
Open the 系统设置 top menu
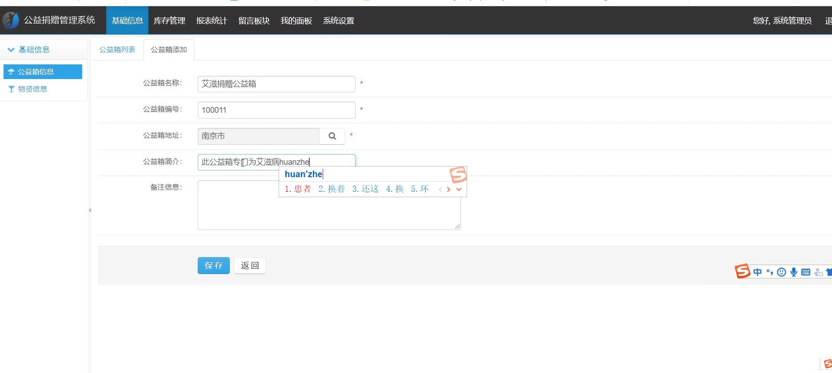[x=338, y=20]
